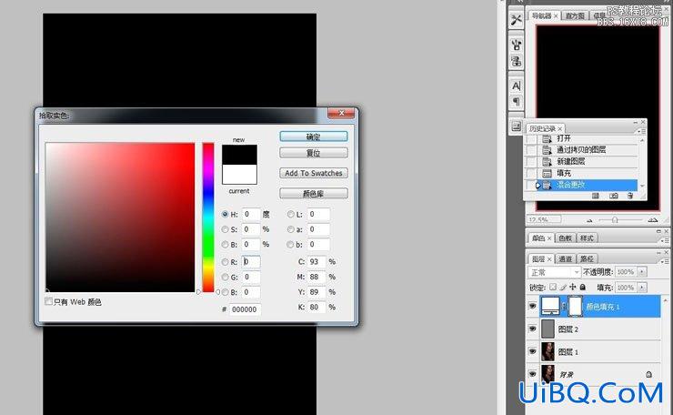Switch to the 路径 tab

(x=587, y=258)
